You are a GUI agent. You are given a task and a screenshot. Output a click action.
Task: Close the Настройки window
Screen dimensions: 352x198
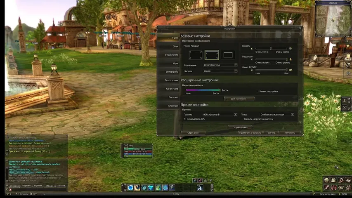[x=300, y=28]
